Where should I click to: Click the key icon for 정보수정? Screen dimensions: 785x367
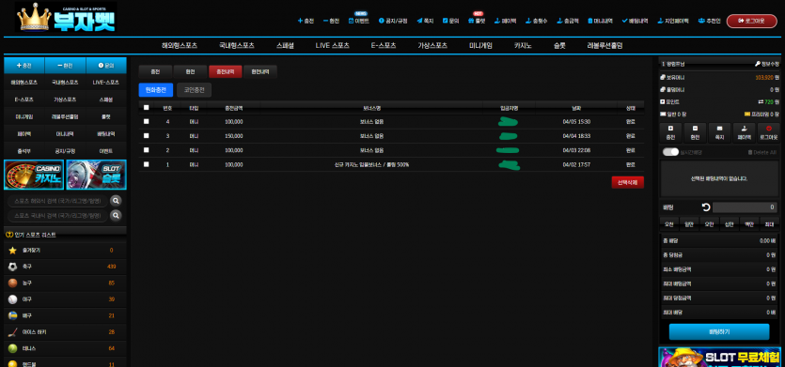pos(758,64)
